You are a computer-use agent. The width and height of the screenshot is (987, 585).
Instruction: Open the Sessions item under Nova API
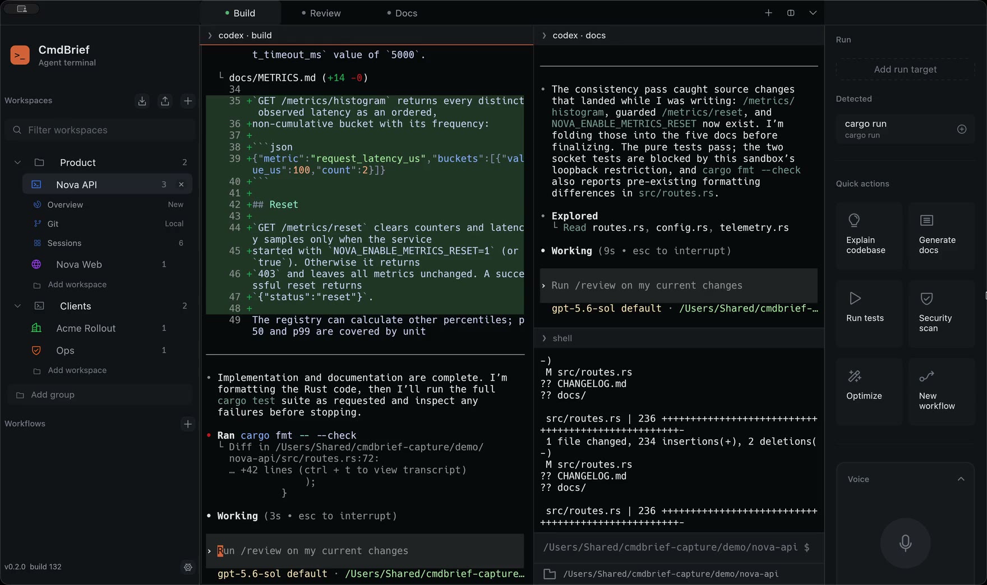[109, 243]
